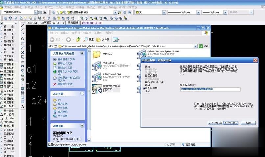Click the 下一步(N) button
The image size is (265, 157).
pyautogui.click(x=231, y=123)
